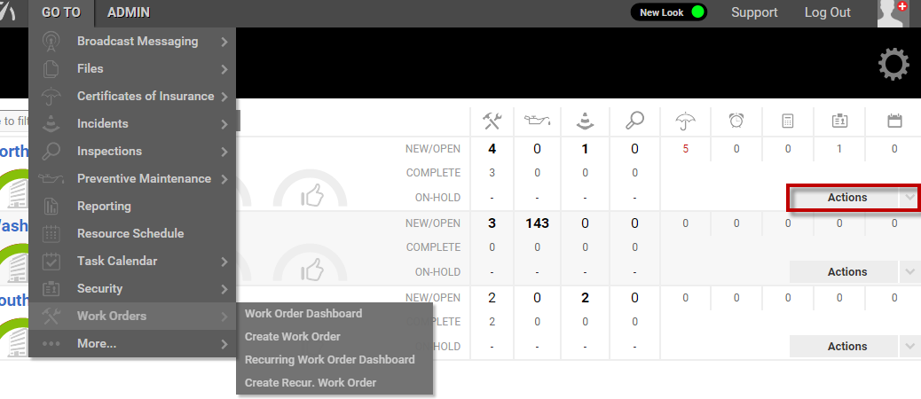This screenshot has height=399, width=921.
Task: Click the 143 preventive maintenance count
Action: click(x=537, y=223)
